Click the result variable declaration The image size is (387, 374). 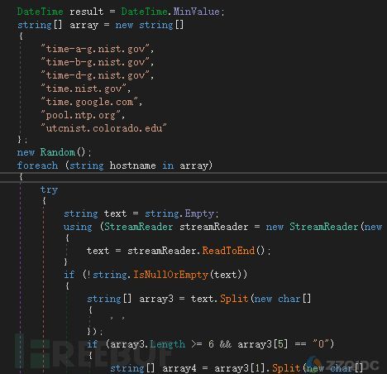[x=86, y=12]
